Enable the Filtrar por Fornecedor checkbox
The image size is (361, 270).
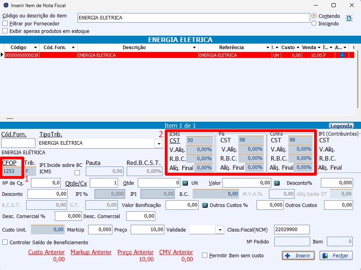5,23
